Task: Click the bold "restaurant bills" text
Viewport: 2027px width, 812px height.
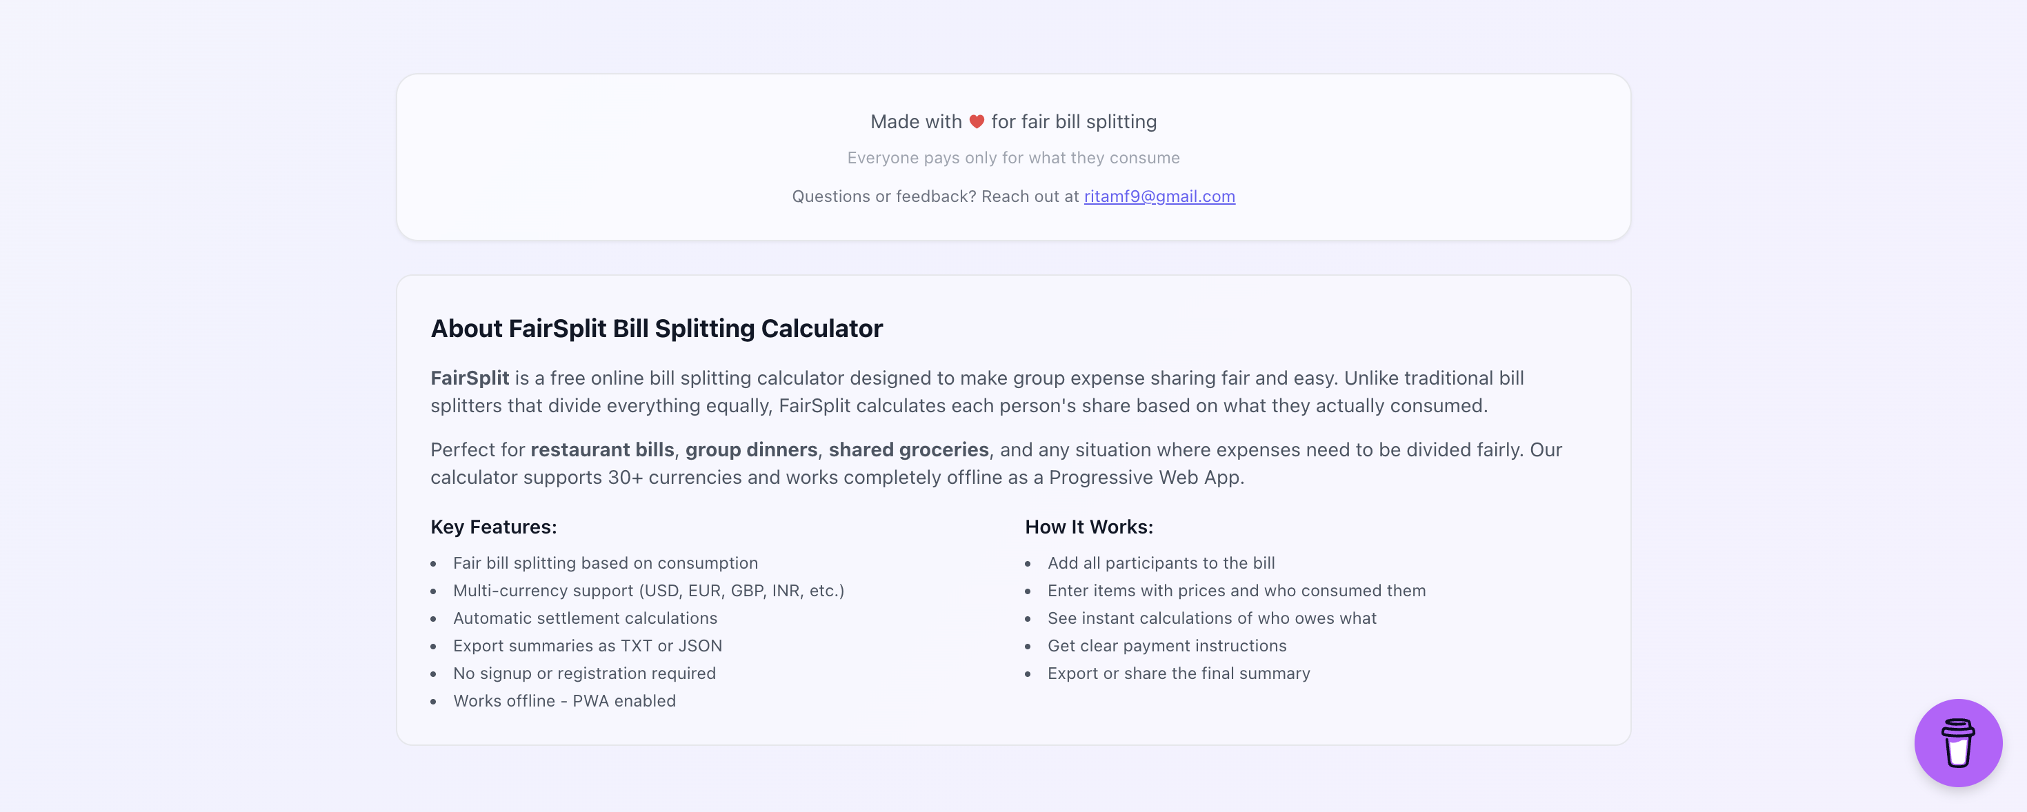Action: (602, 449)
